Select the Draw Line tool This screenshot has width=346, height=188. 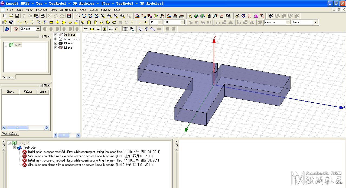19,22
